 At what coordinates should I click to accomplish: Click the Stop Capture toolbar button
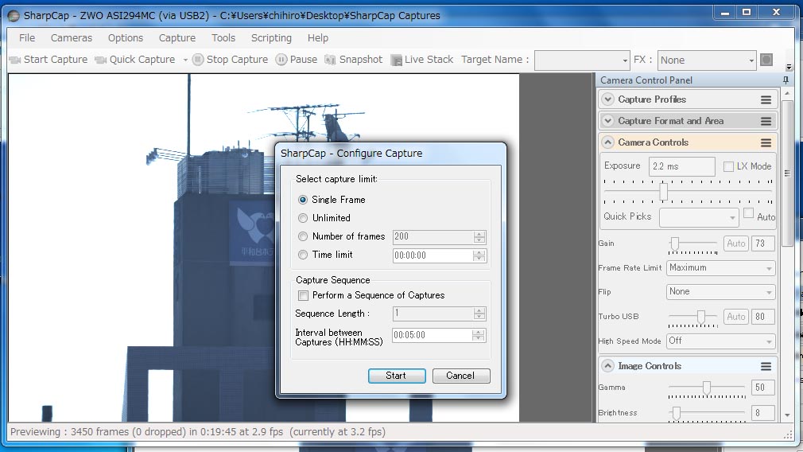click(230, 60)
